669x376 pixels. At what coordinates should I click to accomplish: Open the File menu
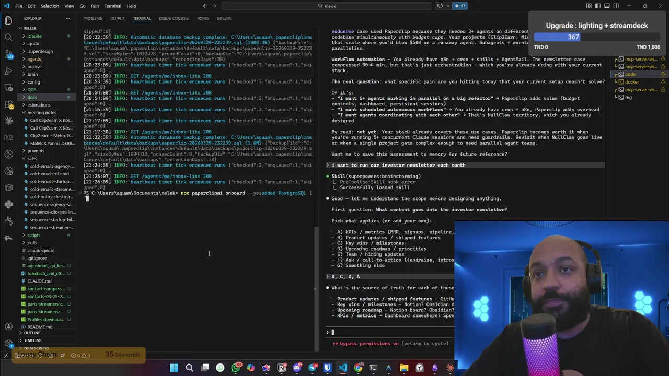(x=18, y=6)
